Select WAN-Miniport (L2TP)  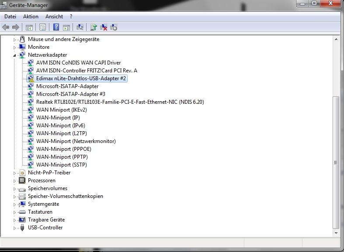pyautogui.click(x=62, y=133)
